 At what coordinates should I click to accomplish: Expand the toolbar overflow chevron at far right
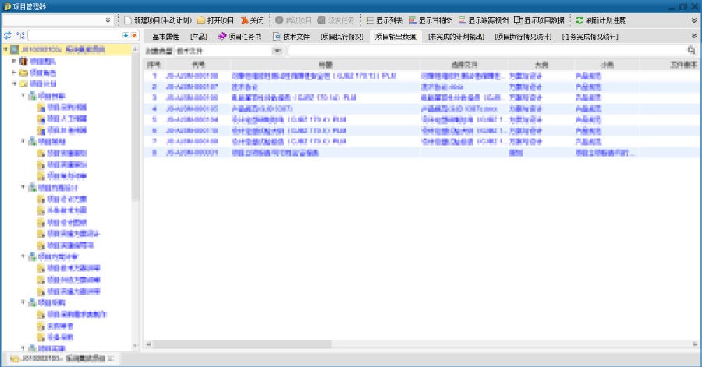tap(694, 20)
